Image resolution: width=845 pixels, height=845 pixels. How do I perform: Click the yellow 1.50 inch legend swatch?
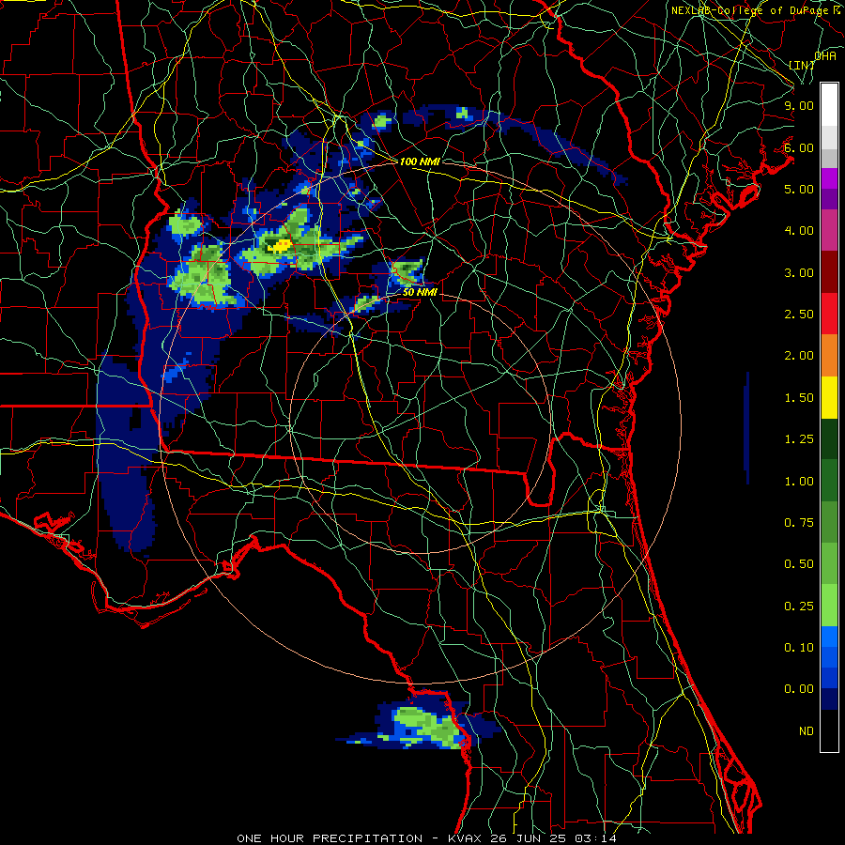[x=829, y=397]
